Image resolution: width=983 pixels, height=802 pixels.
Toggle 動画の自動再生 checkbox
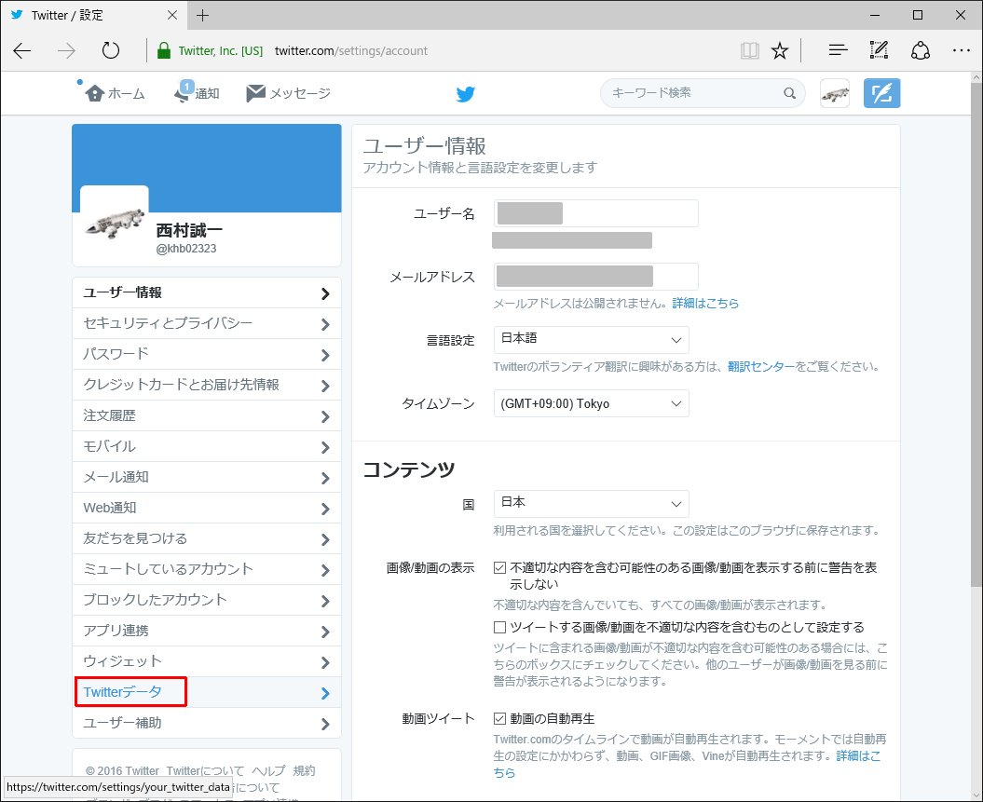click(499, 718)
